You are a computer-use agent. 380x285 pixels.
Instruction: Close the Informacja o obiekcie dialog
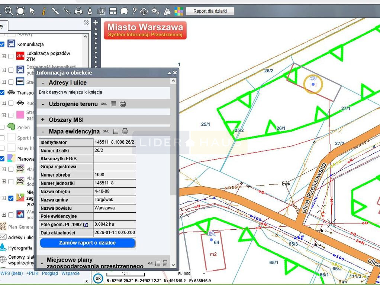(175, 73)
